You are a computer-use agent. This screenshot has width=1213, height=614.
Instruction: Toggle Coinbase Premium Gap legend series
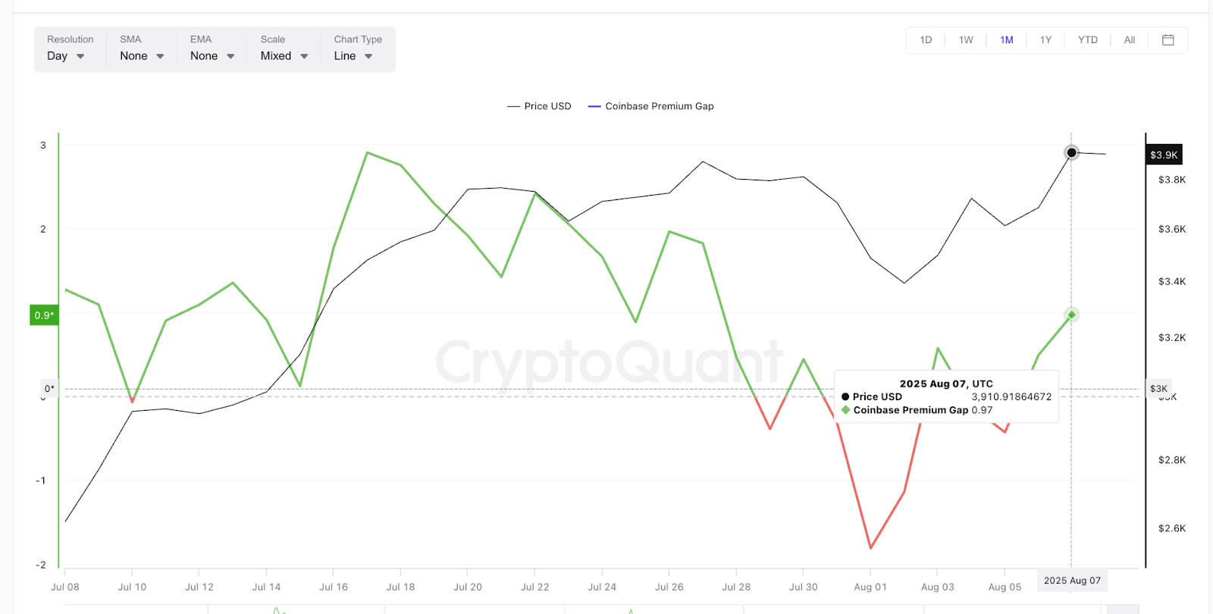[650, 106]
